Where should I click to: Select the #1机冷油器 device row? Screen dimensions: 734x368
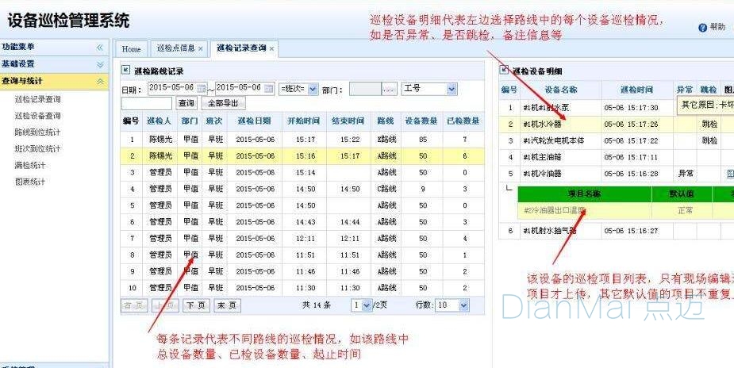click(616, 174)
